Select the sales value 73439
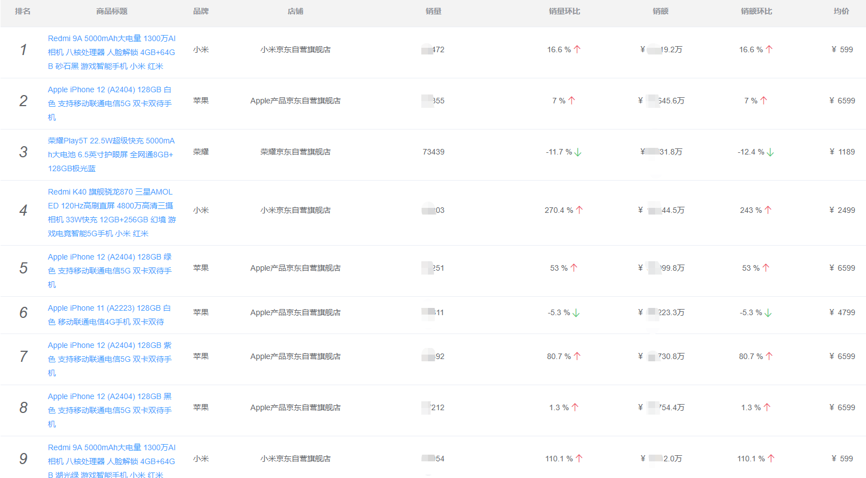 (x=434, y=152)
